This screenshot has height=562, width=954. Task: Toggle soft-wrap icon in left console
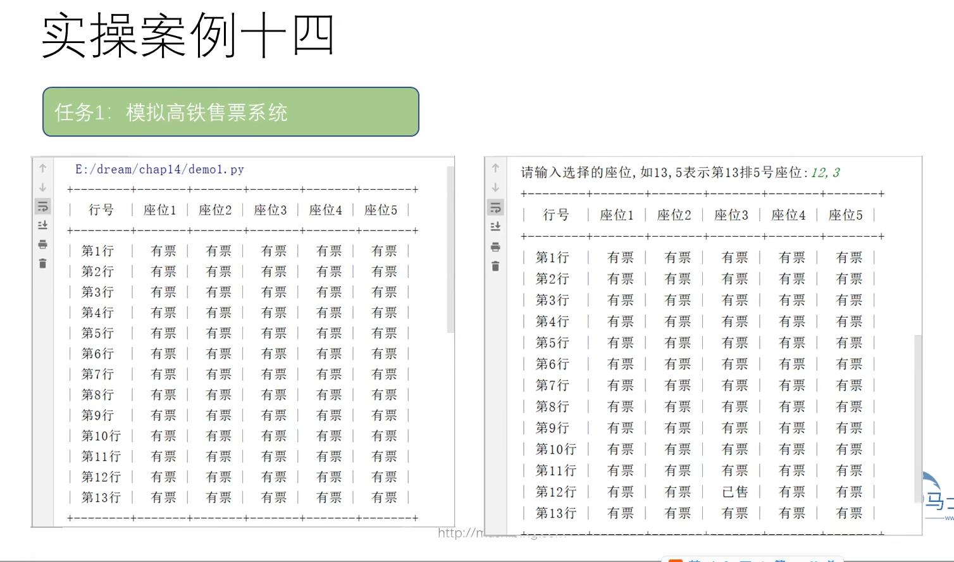[42, 206]
